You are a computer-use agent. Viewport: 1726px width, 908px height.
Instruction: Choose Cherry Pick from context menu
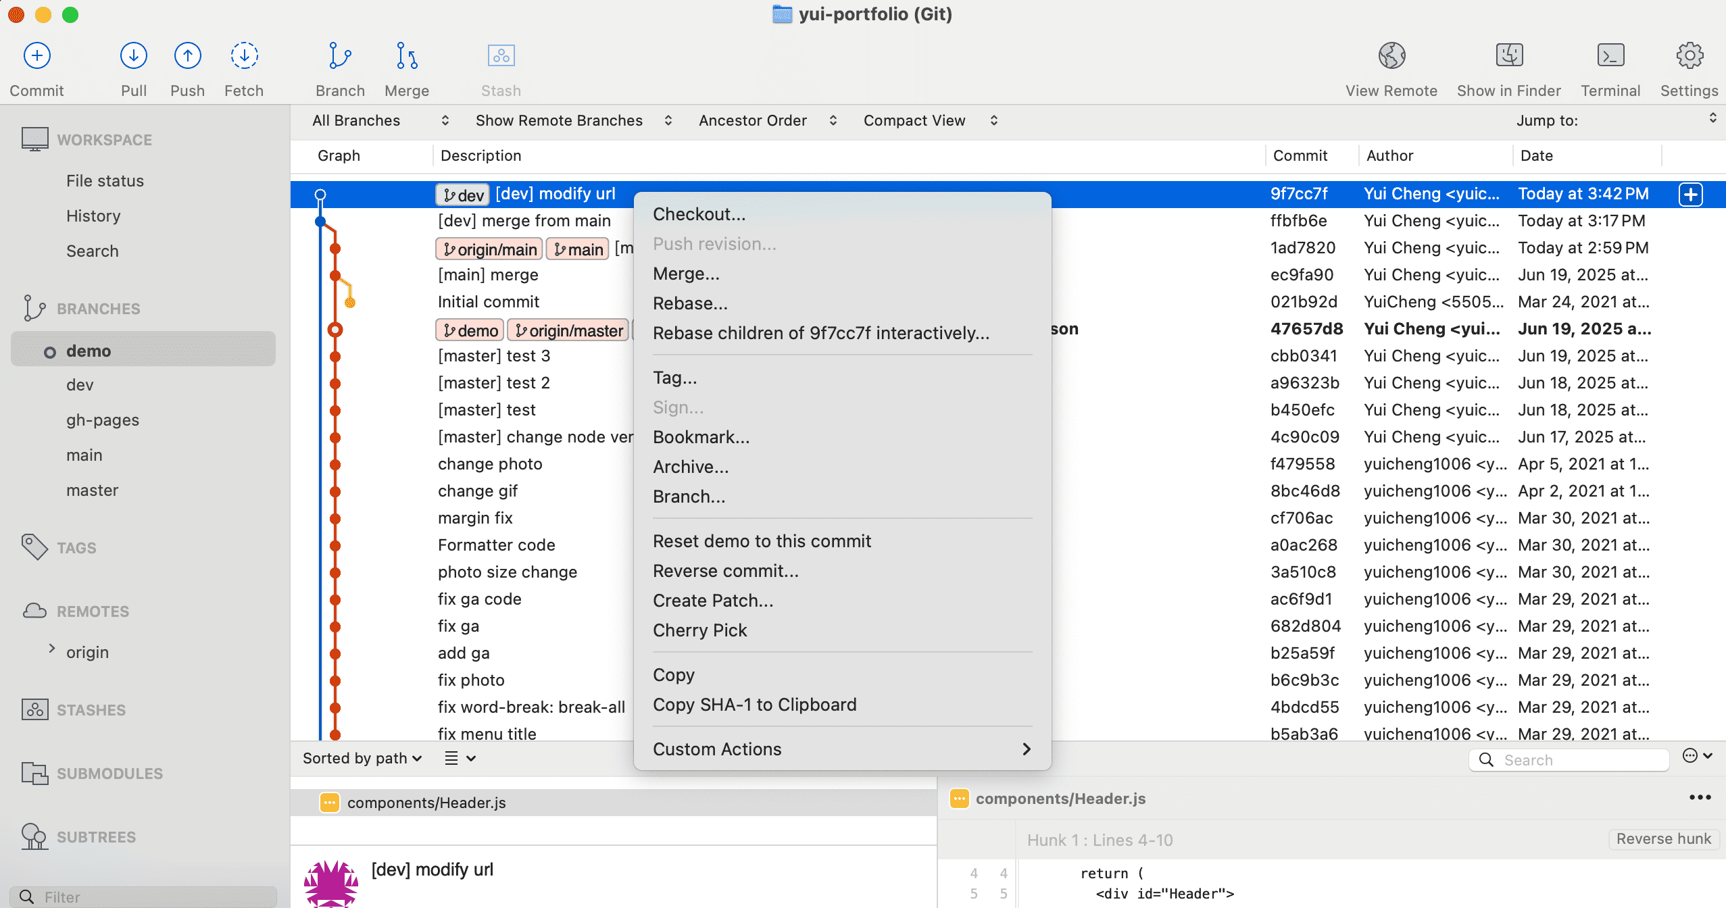coord(699,630)
